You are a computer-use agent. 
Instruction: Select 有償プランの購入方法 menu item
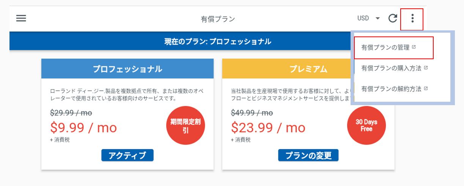(x=394, y=68)
